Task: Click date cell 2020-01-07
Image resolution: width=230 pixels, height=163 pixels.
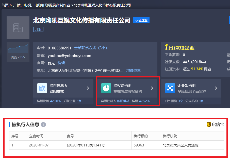Action: coord(39,145)
